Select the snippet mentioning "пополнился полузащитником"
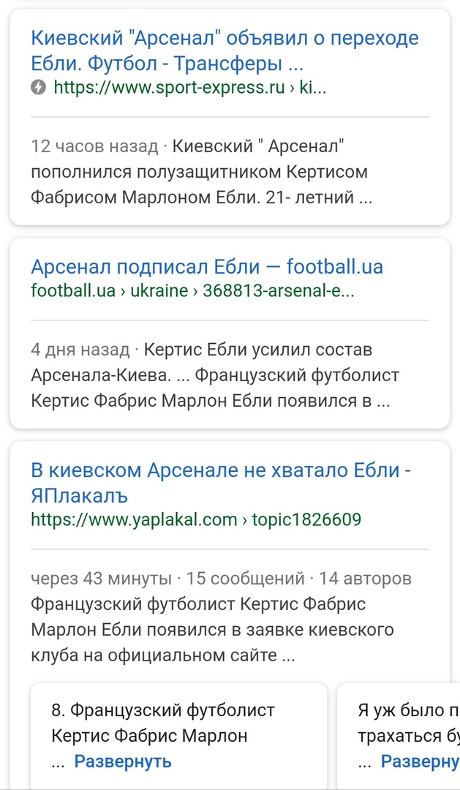The height and width of the screenshot is (790, 460). [199, 173]
